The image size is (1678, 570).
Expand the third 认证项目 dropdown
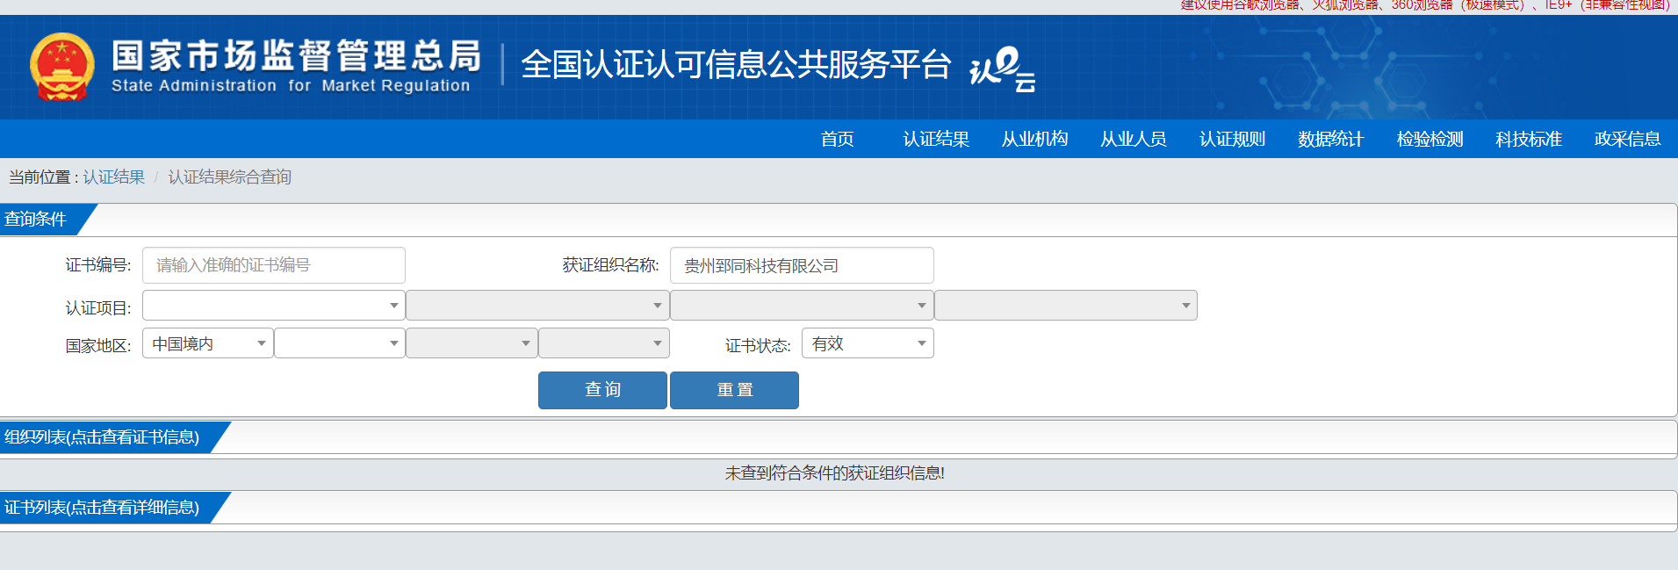802,306
